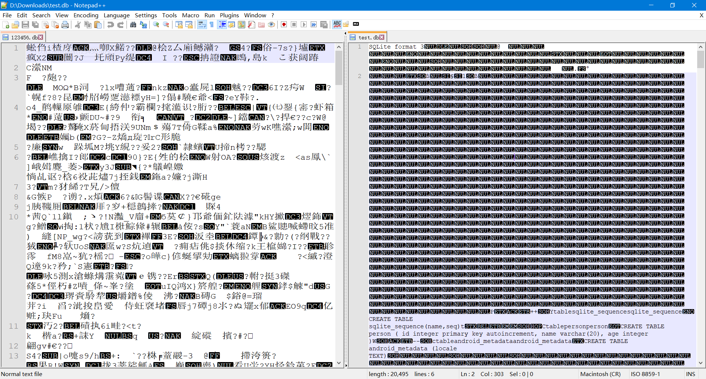Click the Close All toolbar icon
Screen dimensions: 706x379
tap(55, 25)
